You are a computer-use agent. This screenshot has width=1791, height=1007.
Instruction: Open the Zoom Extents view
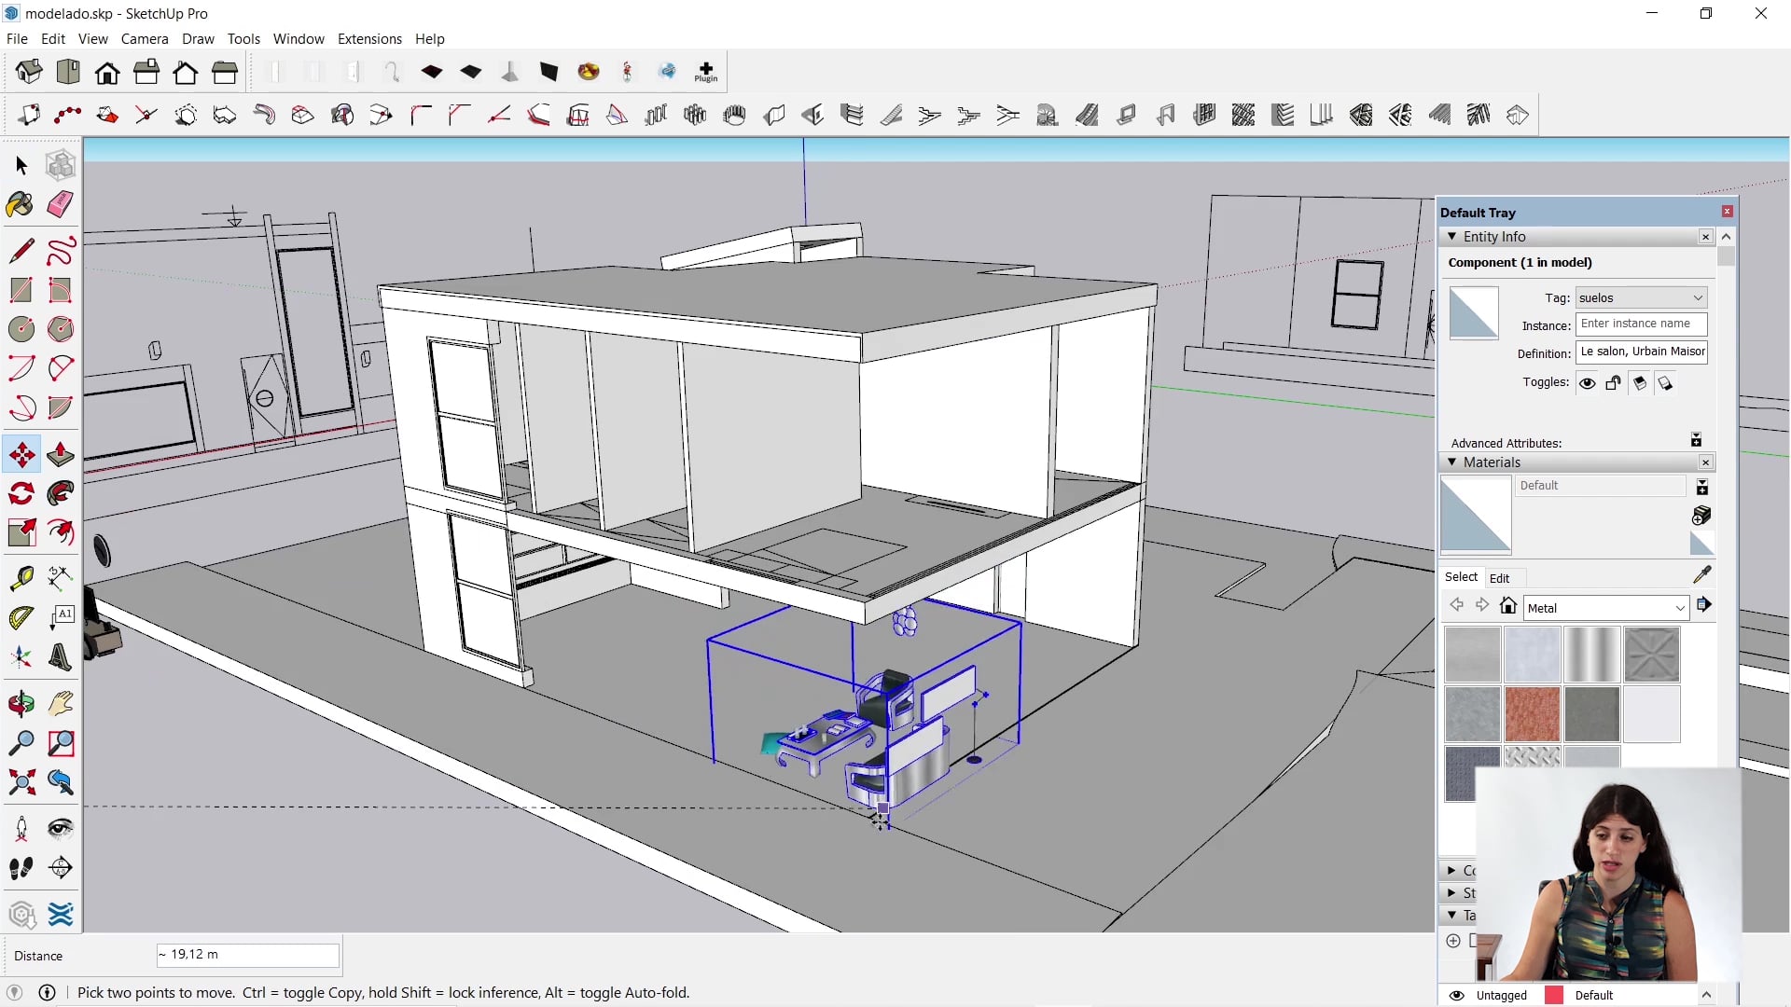coord(21,779)
